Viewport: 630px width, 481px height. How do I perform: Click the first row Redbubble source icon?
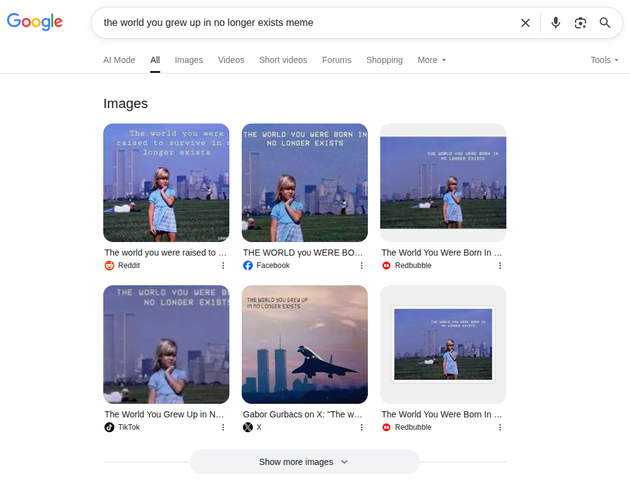point(386,266)
